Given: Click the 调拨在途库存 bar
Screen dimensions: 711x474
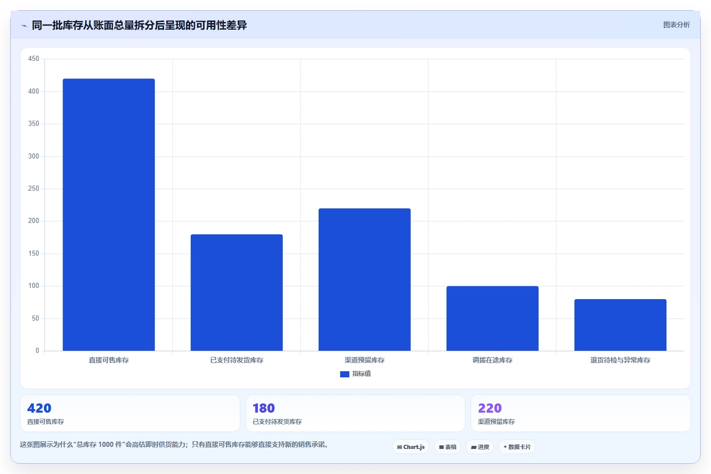Looking at the screenshot, I should [492, 319].
